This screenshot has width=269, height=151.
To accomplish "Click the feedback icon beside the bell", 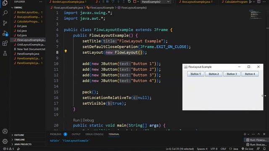I will 258,149.
